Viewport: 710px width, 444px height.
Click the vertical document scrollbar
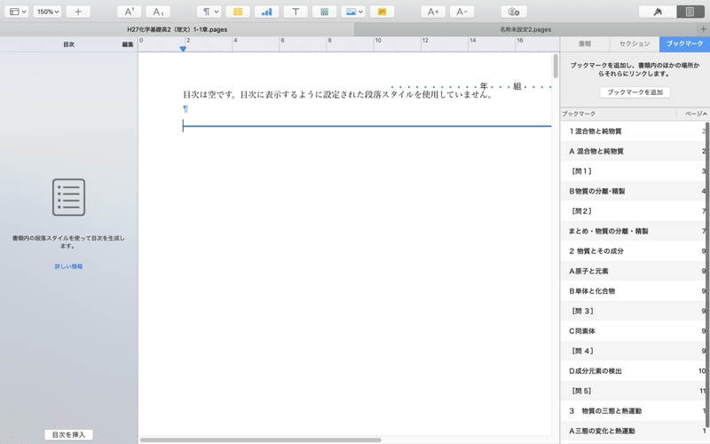(x=556, y=66)
